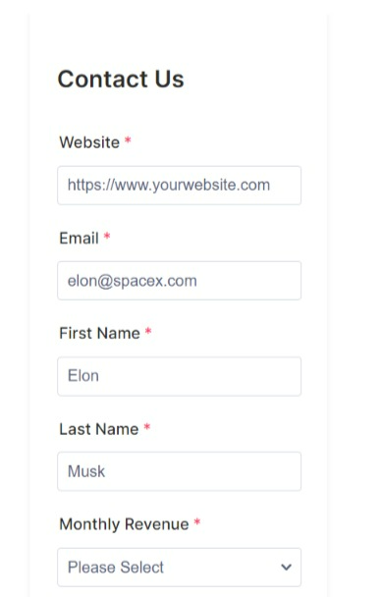Click the Website field label

coord(89,142)
